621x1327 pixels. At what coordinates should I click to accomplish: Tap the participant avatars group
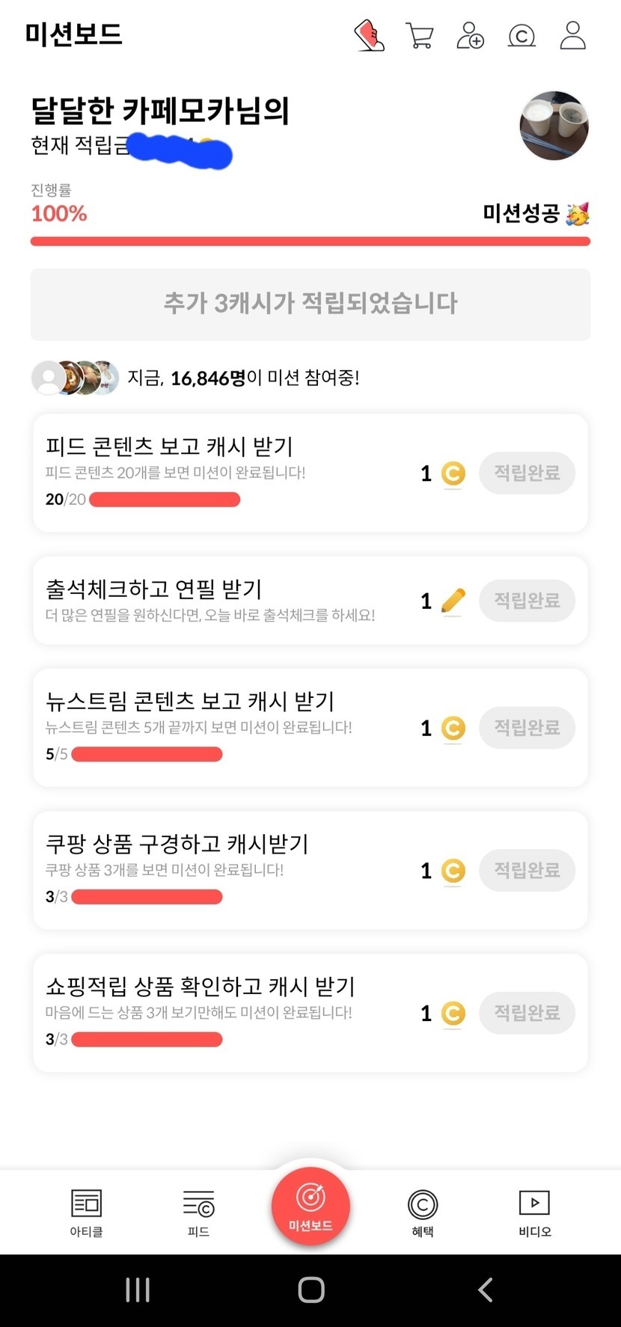point(75,378)
